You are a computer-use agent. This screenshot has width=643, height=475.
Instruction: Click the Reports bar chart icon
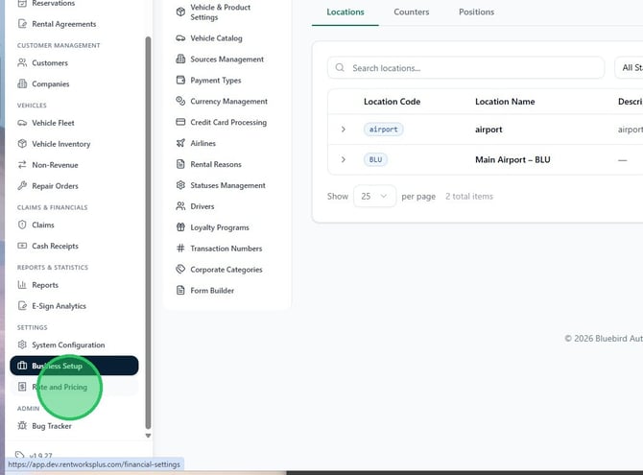point(22,285)
